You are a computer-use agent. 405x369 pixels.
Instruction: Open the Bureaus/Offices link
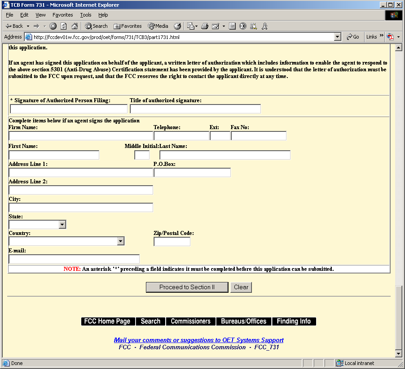click(x=244, y=321)
